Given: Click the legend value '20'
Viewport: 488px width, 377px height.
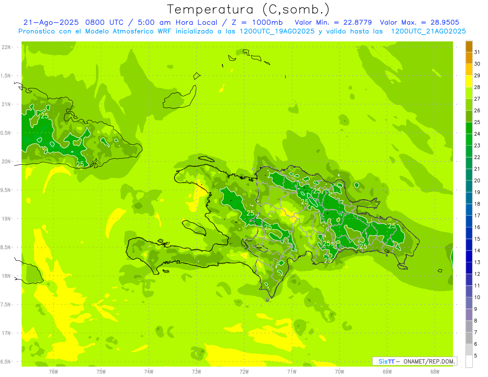Looking at the screenshot, I should pyautogui.click(x=477, y=181).
